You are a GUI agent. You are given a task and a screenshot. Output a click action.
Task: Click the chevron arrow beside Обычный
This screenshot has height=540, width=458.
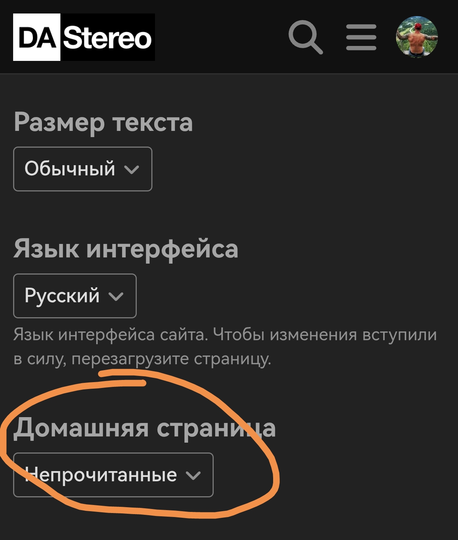click(132, 170)
